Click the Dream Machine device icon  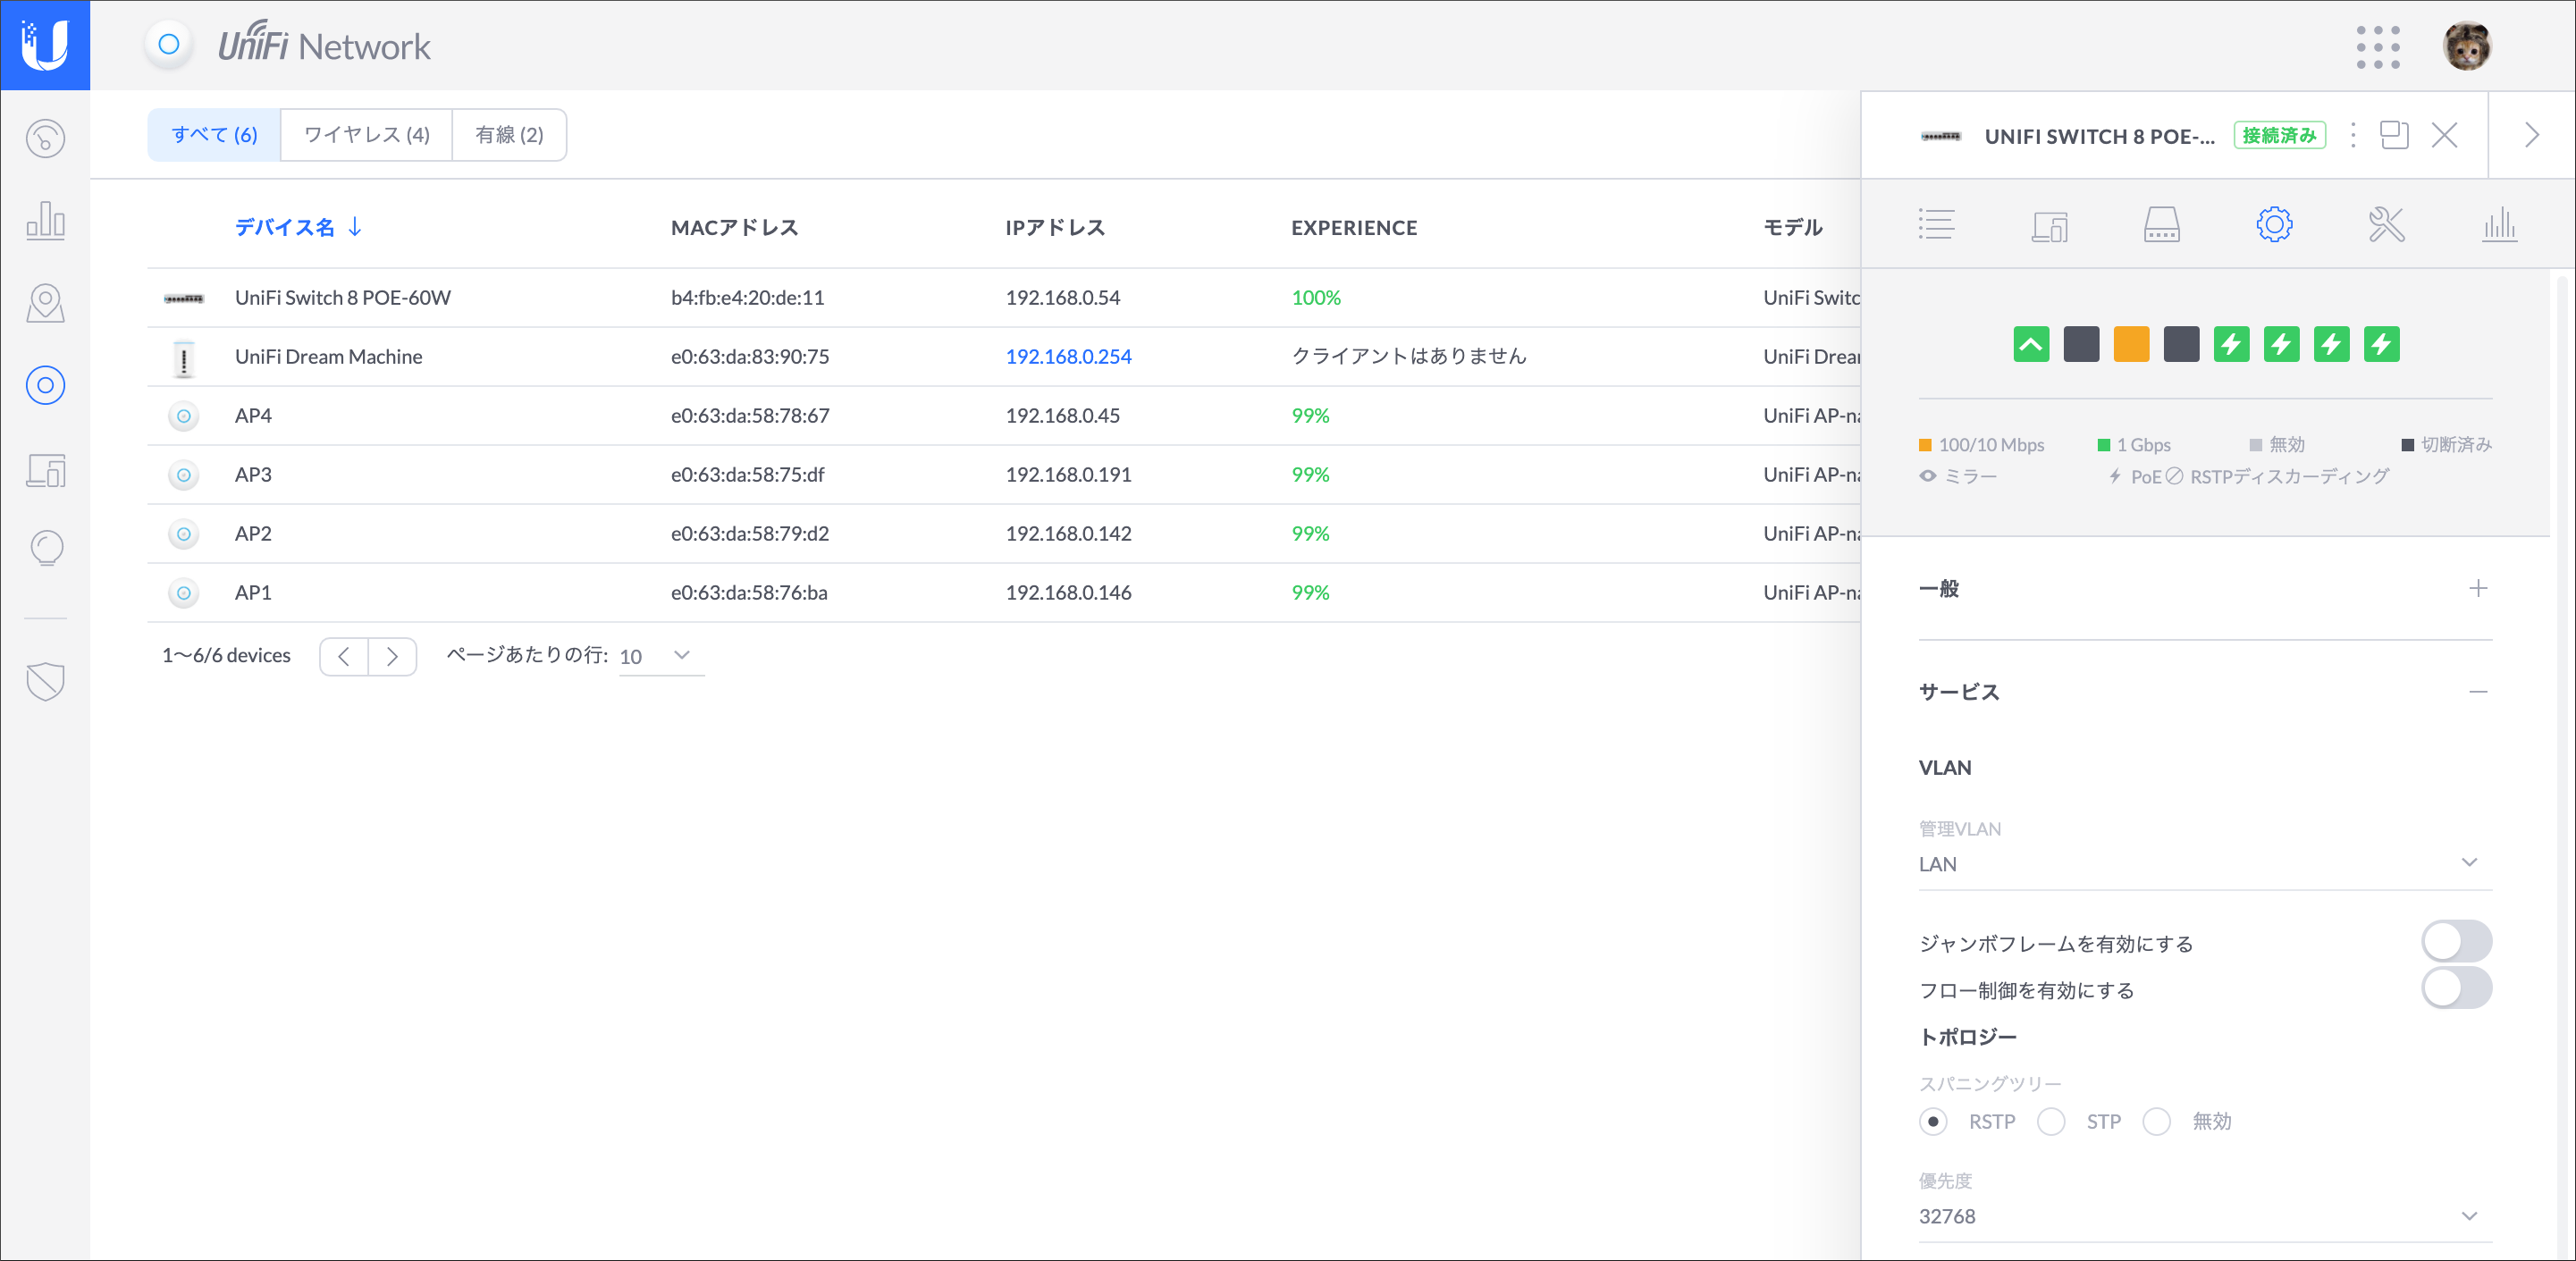[183, 358]
